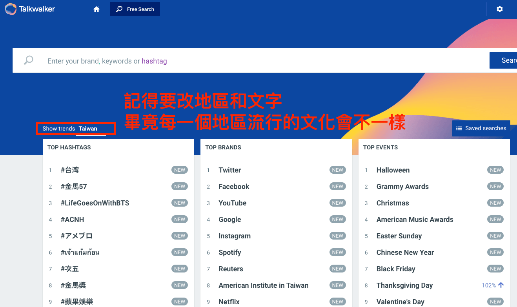The image size is (517, 307).
Task: Open Saved searches
Action: click(481, 128)
